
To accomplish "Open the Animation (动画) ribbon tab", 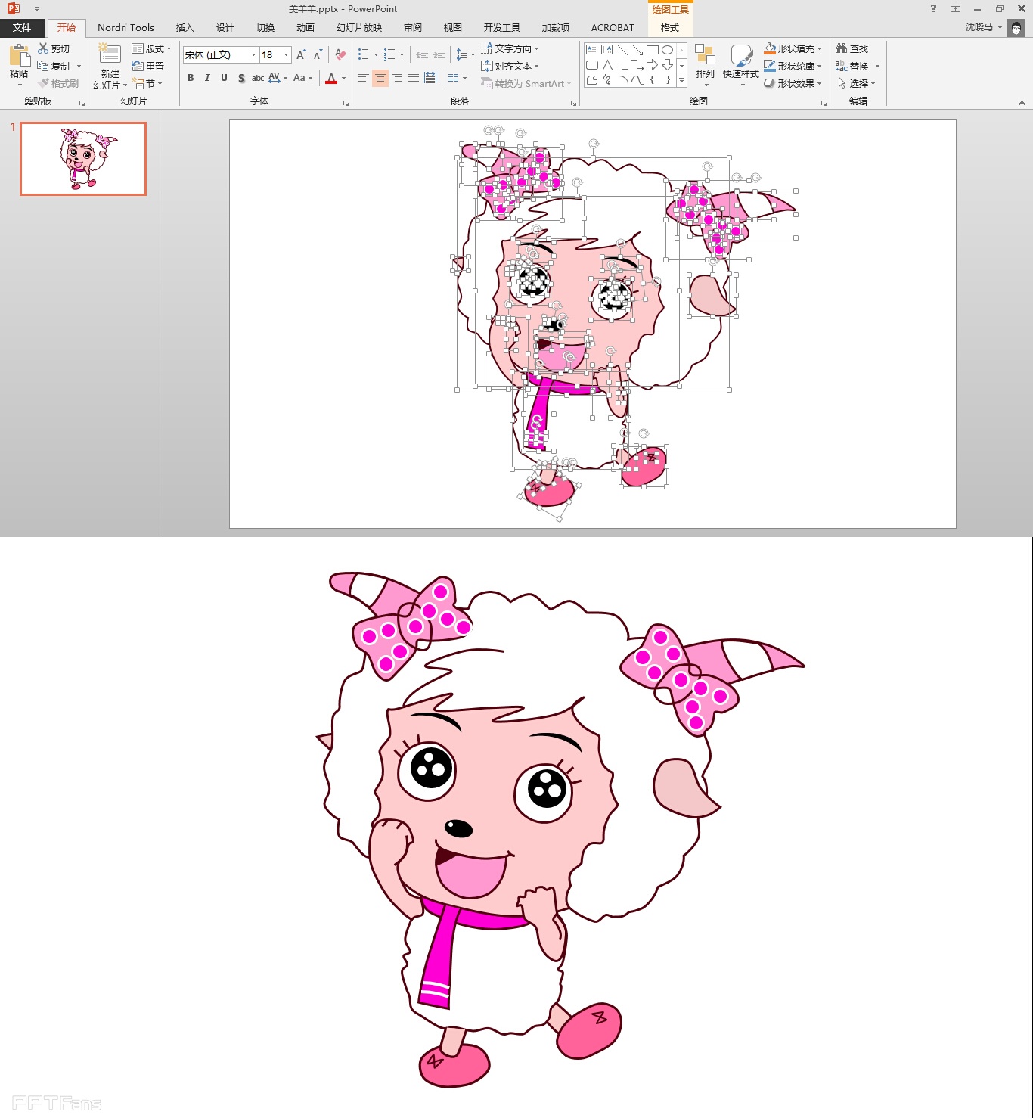I will tap(305, 28).
